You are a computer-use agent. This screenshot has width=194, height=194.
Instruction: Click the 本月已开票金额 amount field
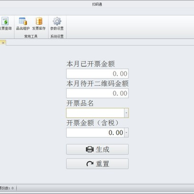tap(98, 74)
